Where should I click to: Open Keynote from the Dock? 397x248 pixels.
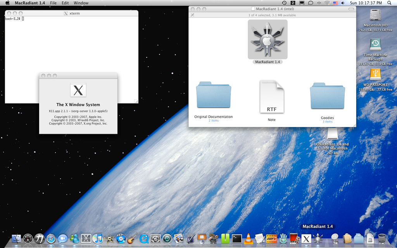click(202, 239)
